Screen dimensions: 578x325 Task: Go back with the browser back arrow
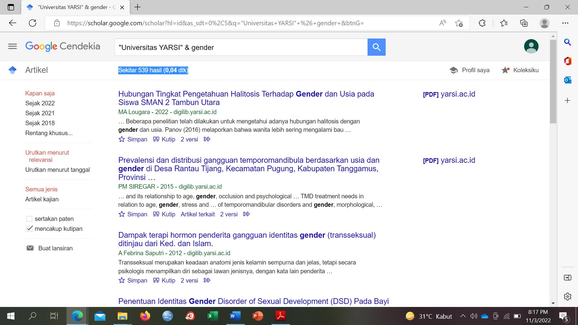12,23
